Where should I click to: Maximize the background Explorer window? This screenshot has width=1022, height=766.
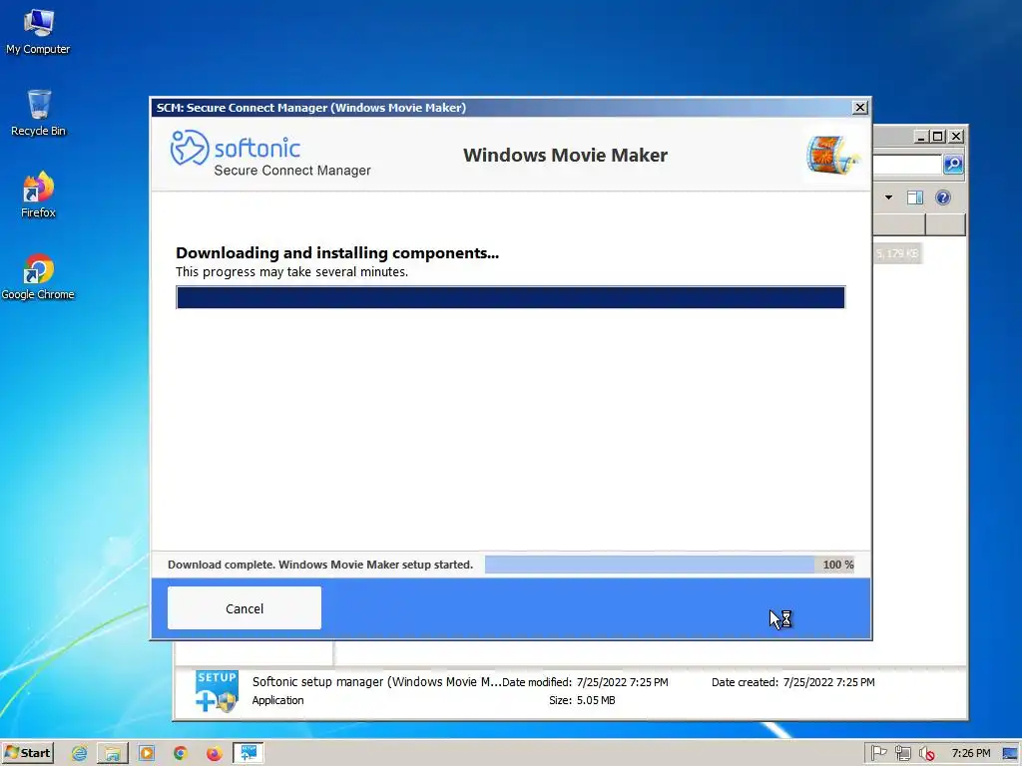[938, 136]
